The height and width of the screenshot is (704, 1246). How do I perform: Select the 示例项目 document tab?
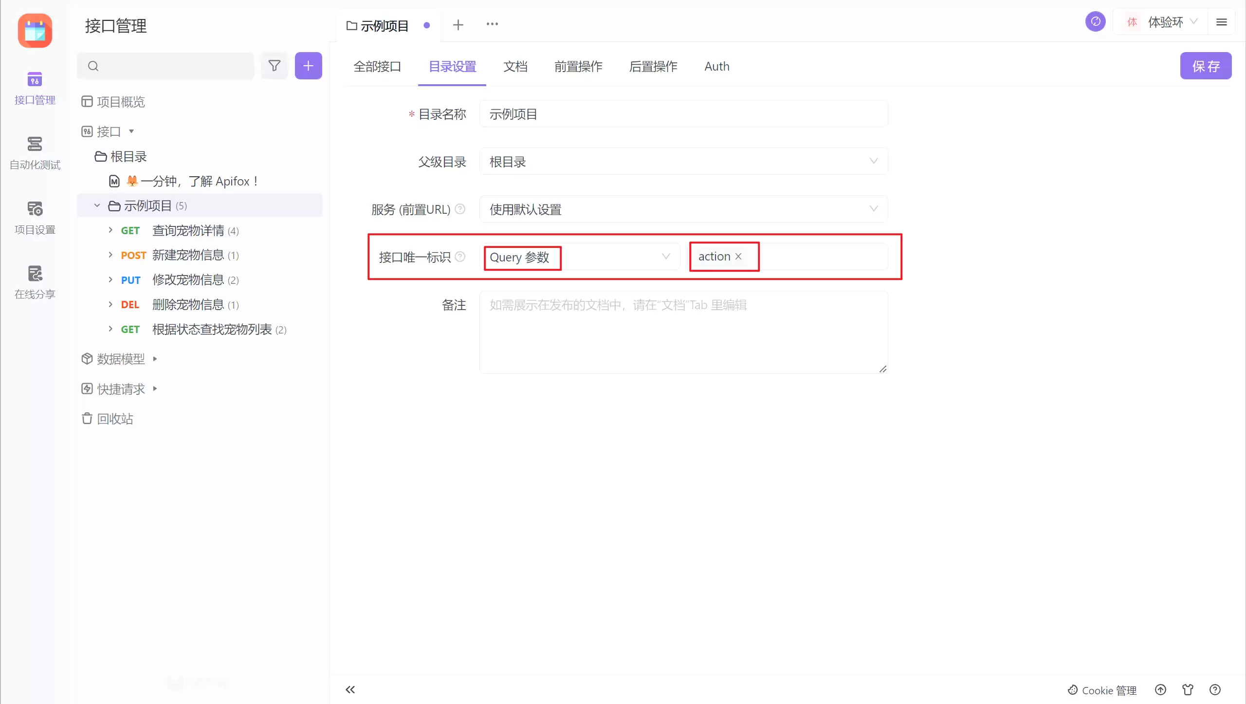click(388, 25)
